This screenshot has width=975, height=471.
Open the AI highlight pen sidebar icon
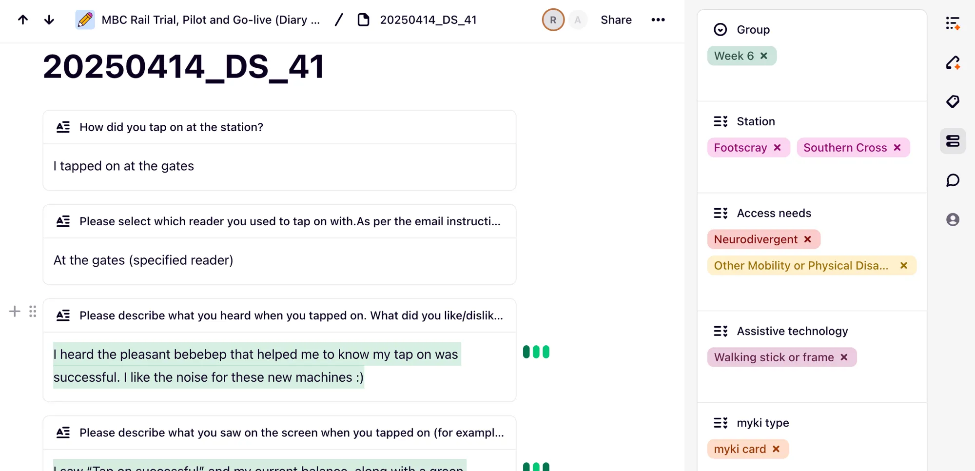pyautogui.click(x=953, y=62)
